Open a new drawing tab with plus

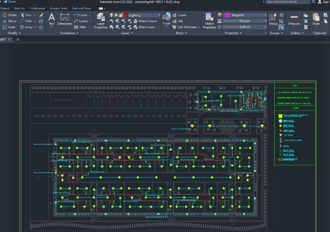point(18,40)
